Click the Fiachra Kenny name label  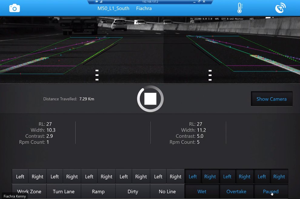(x=15, y=196)
